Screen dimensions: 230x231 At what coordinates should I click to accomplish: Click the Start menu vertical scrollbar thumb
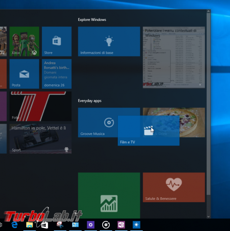(208, 104)
